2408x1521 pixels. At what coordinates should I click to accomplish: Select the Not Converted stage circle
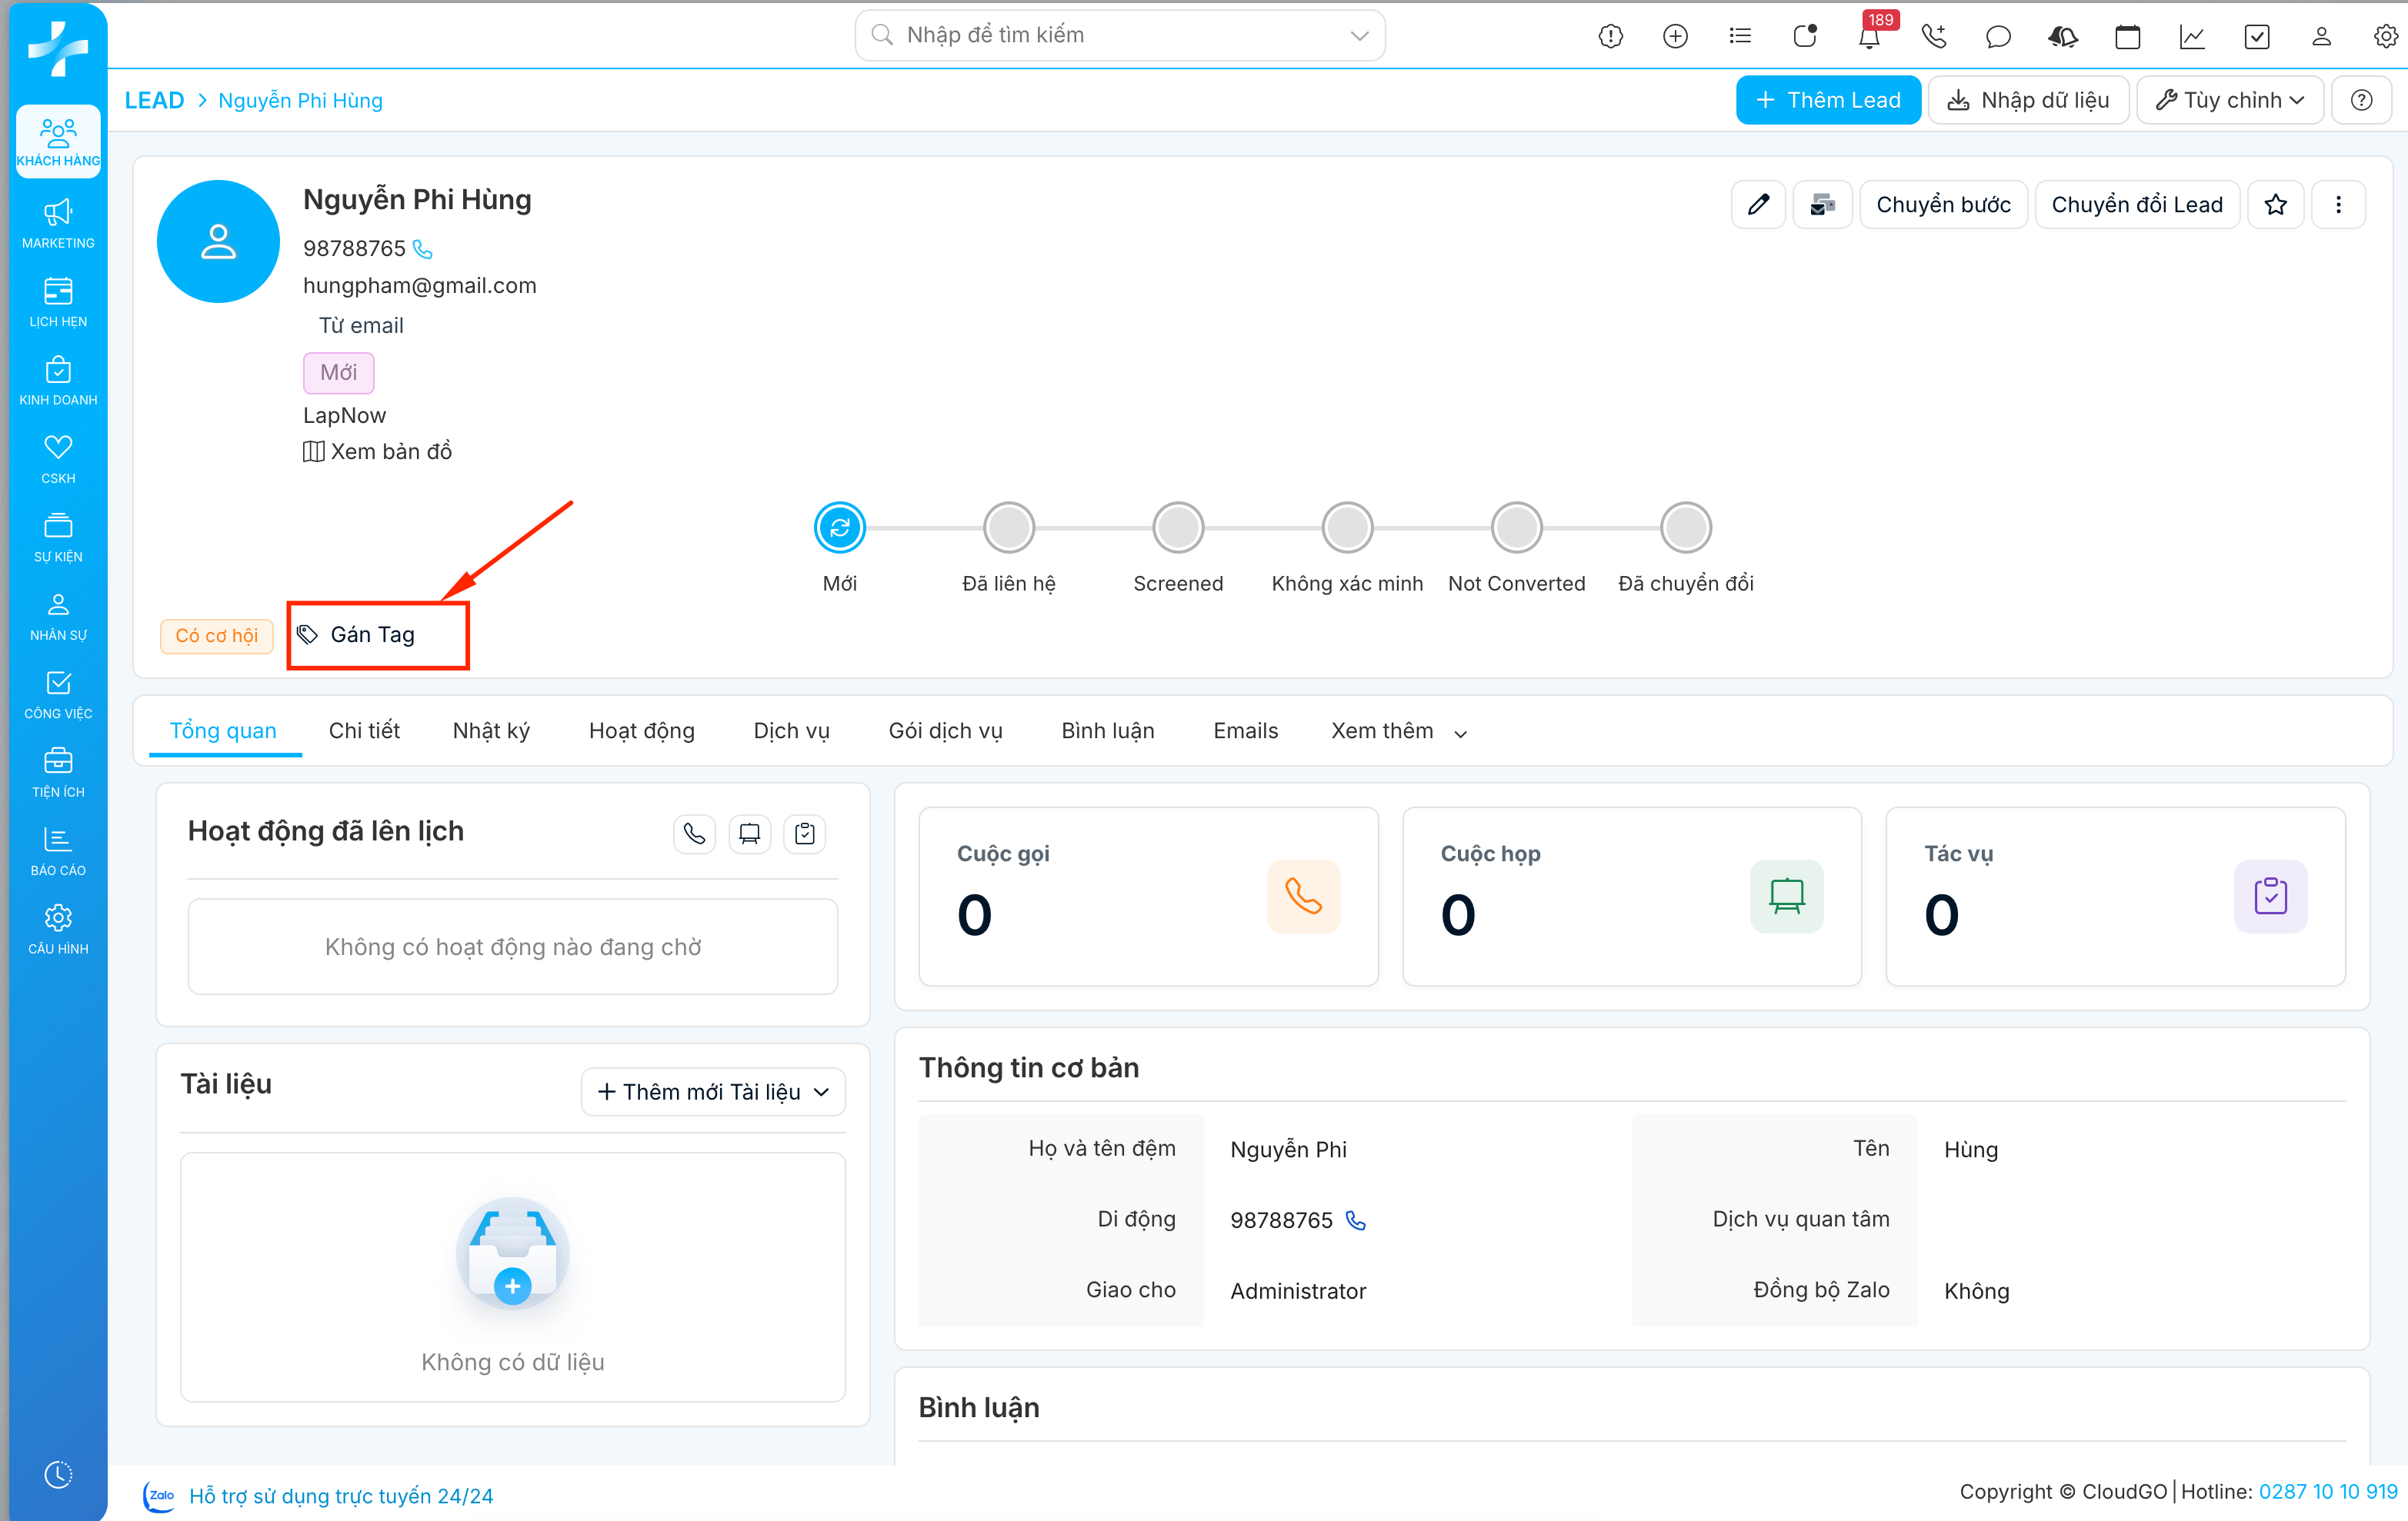tap(1516, 528)
